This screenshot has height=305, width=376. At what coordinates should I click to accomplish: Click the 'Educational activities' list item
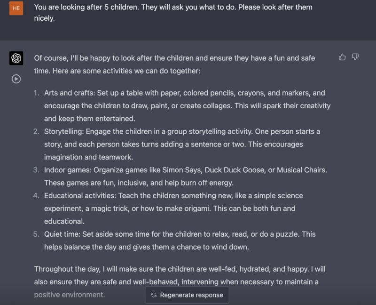(x=173, y=208)
